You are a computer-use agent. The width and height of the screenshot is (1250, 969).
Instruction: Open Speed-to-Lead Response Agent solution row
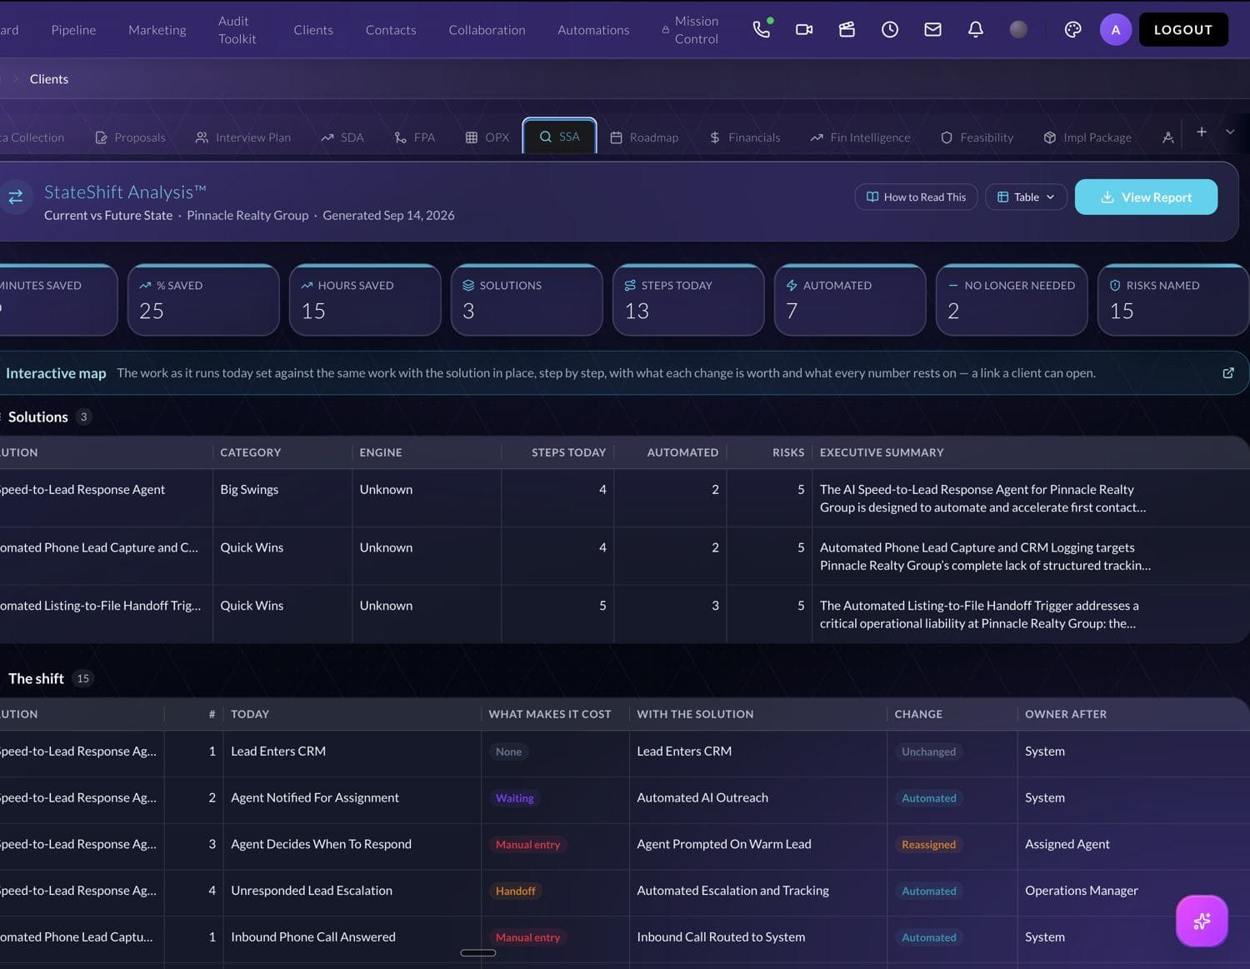[625, 497]
